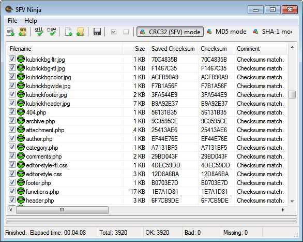The image size is (303, 242).
Task: Open the File menu
Action: click(12, 21)
